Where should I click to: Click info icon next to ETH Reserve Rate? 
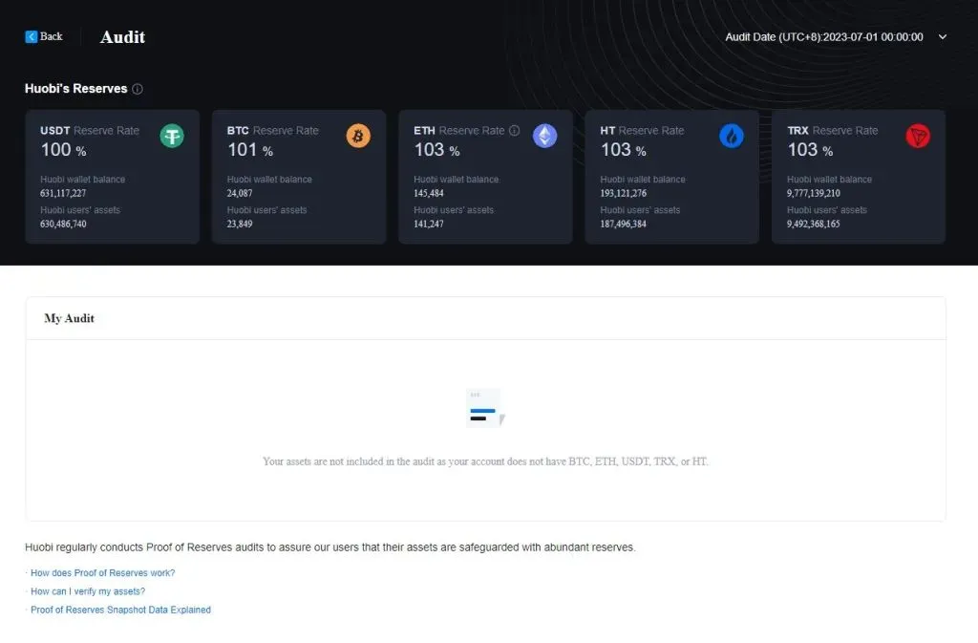click(514, 130)
